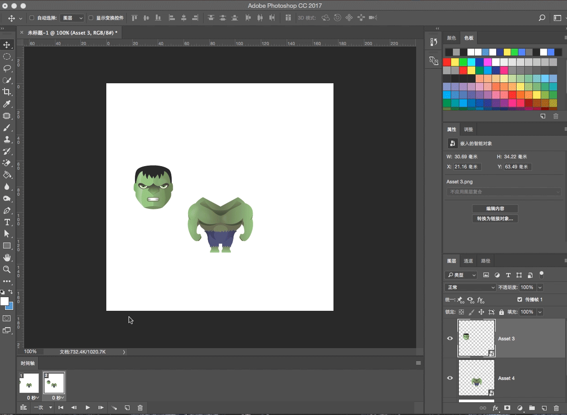Image resolution: width=567 pixels, height=415 pixels.
Task: Pick the Pen tool
Action: [7, 210]
